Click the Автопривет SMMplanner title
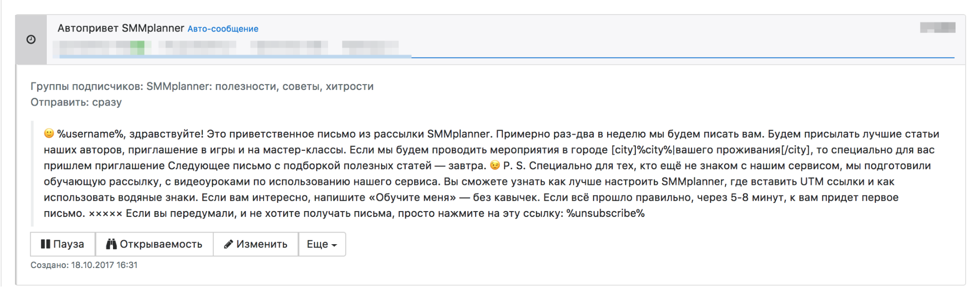 [x=121, y=28]
